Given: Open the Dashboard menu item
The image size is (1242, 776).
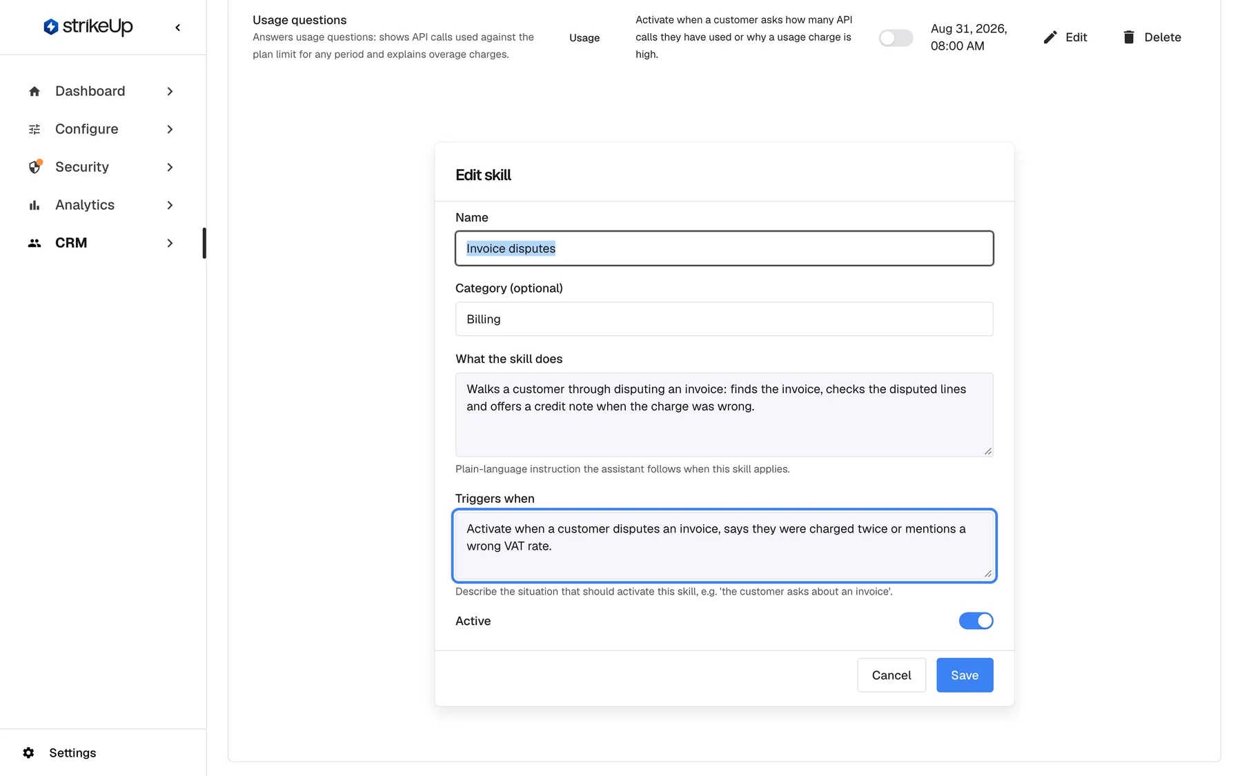Looking at the screenshot, I should (x=101, y=91).
